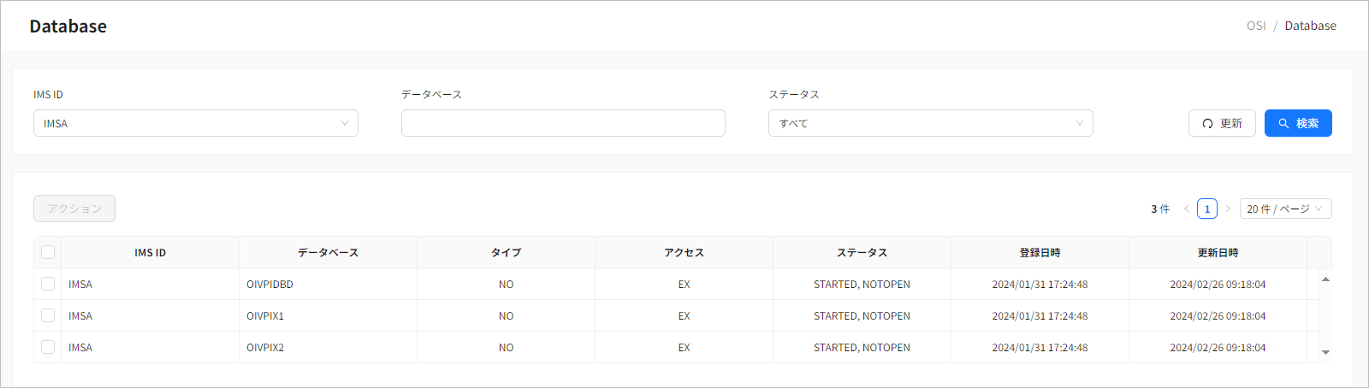The width and height of the screenshot is (1369, 388).
Task: Select page 1 in the pagination
Action: point(1207,209)
